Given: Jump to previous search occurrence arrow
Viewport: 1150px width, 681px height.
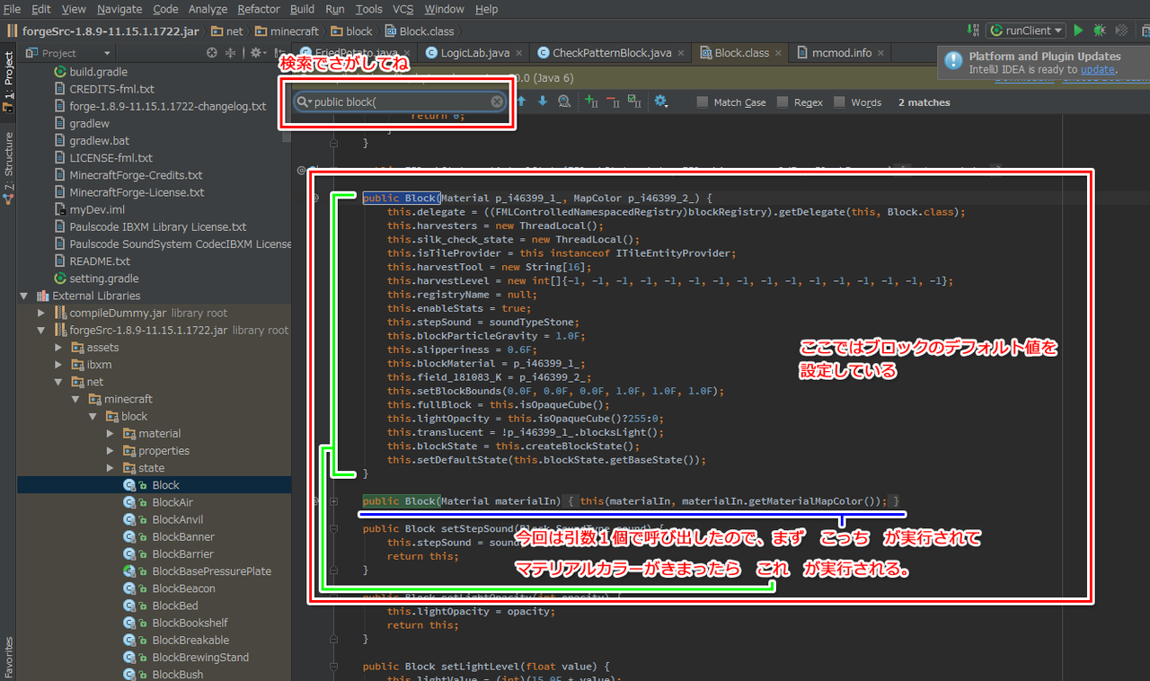Looking at the screenshot, I should point(521,102).
